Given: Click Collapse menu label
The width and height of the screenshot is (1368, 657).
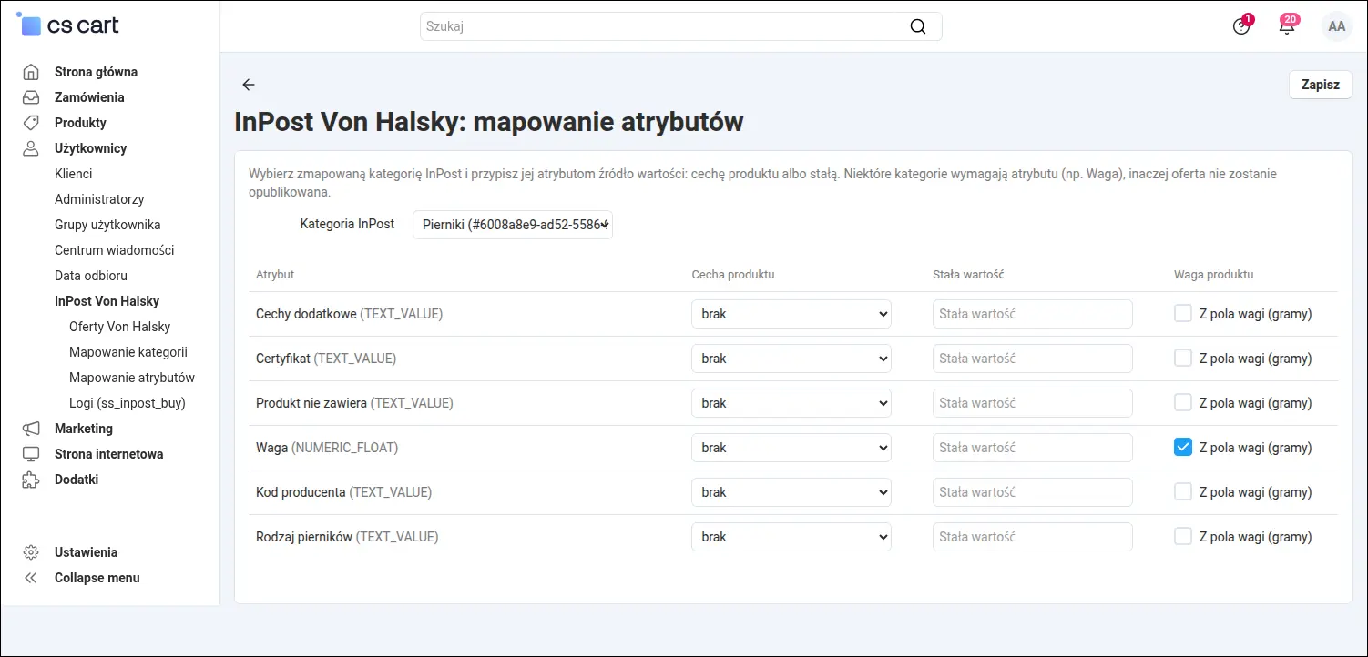Looking at the screenshot, I should [97, 578].
